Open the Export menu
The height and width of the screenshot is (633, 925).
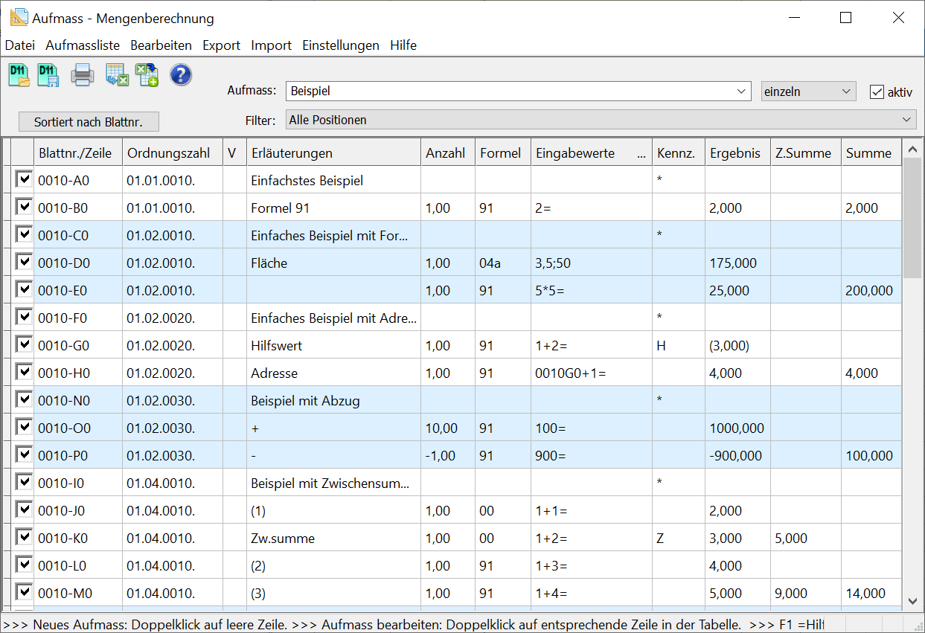(x=222, y=45)
